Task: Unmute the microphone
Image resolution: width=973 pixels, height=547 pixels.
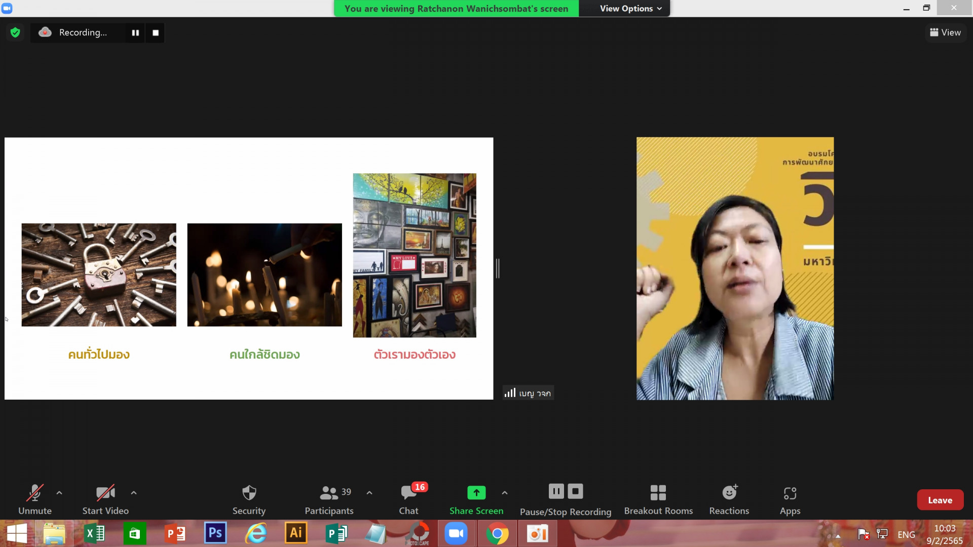Action: click(x=34, y=499)
